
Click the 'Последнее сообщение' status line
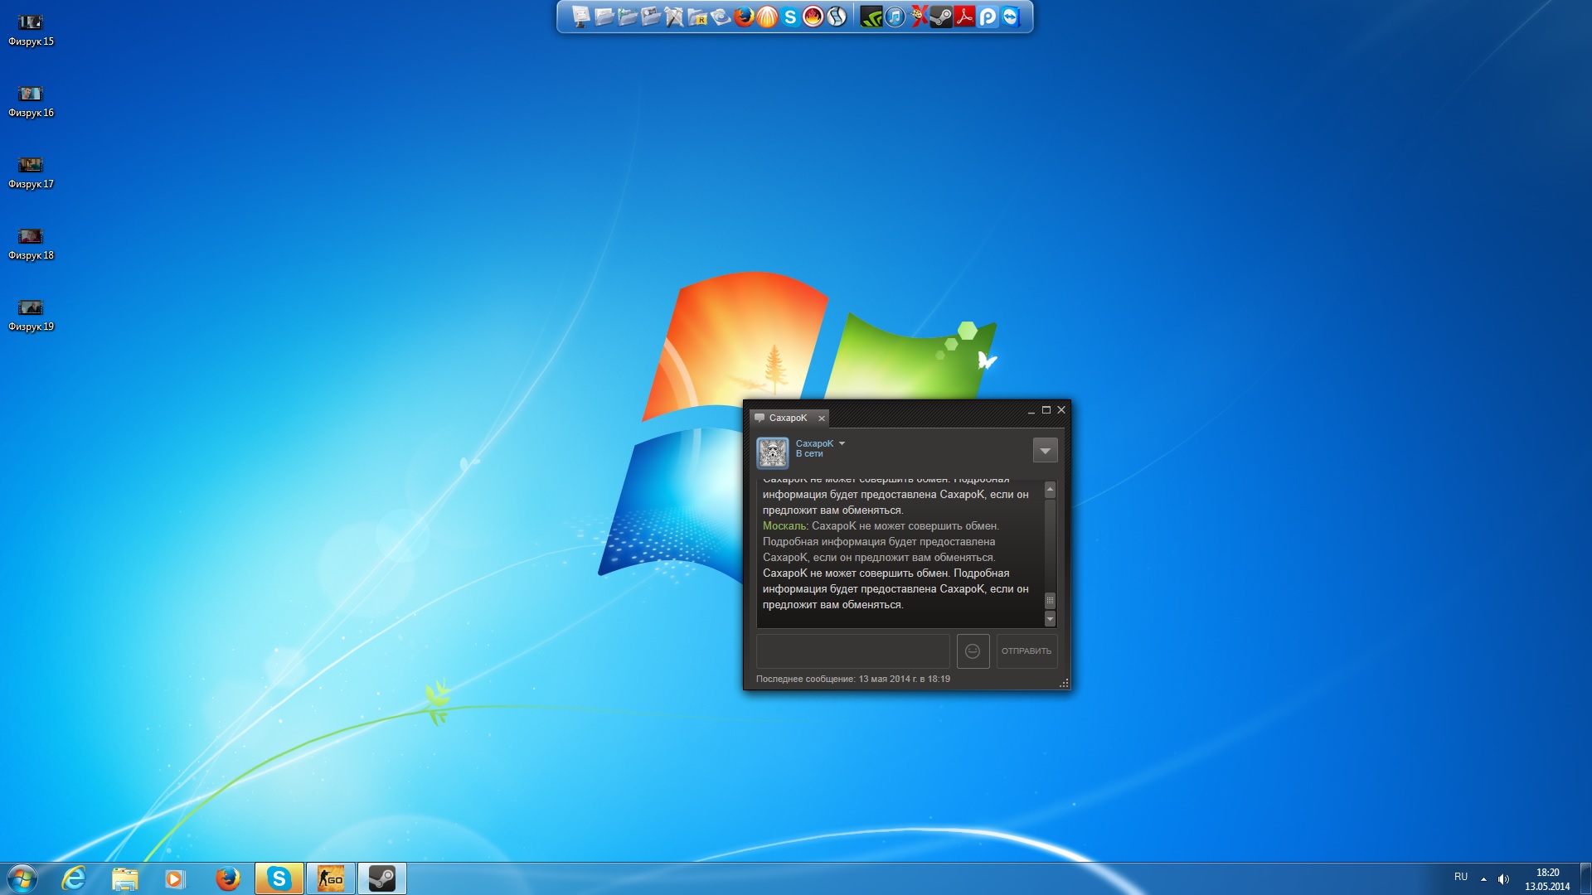[852, 679]
